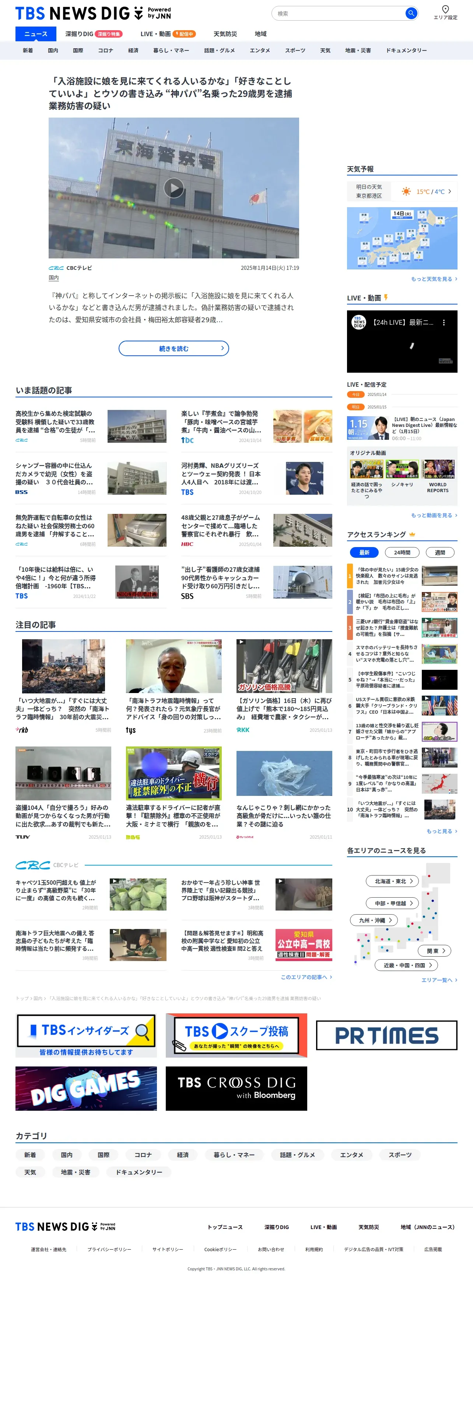Switch to the 天気防災 tab
The width and height of the screenshot is (473, 1420).
coord(225,34)
